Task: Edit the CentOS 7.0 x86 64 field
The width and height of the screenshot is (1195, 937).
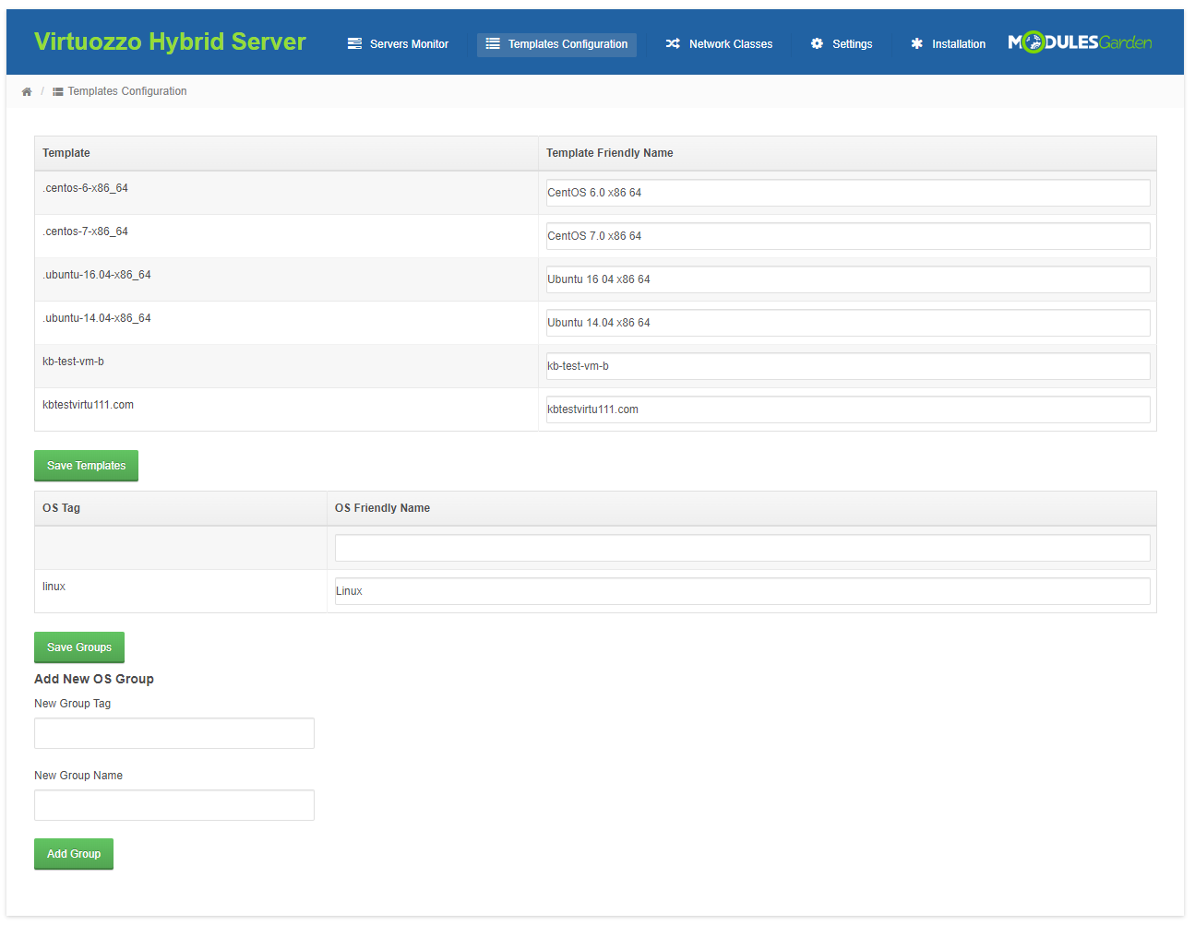Action: point(848,236)
